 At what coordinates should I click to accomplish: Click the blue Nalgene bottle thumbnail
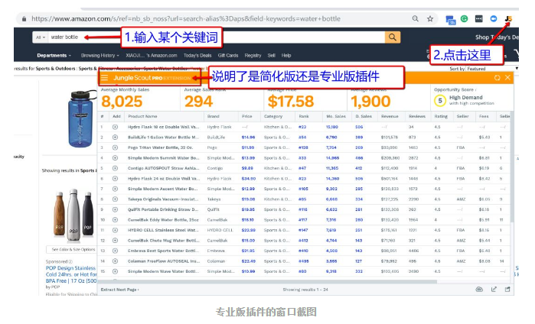[x=80, y=119]
